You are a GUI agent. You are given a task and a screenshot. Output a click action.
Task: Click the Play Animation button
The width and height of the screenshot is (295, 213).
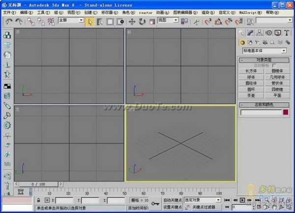coord(242,200)
